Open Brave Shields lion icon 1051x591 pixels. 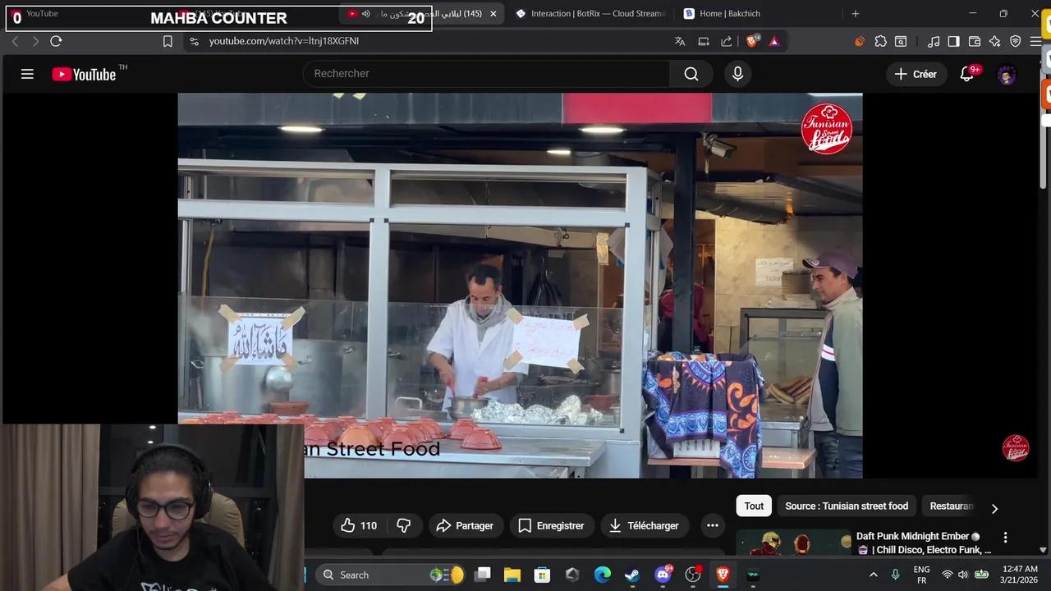point(752,41)
